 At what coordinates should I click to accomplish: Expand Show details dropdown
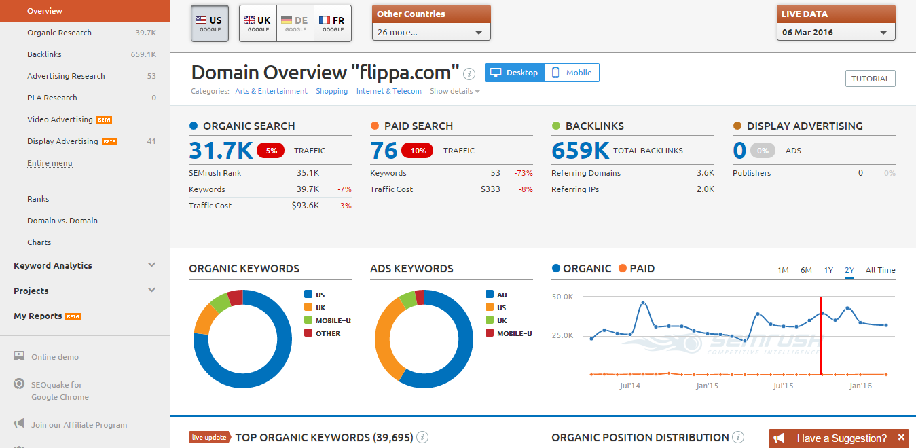tap(455, 91)
